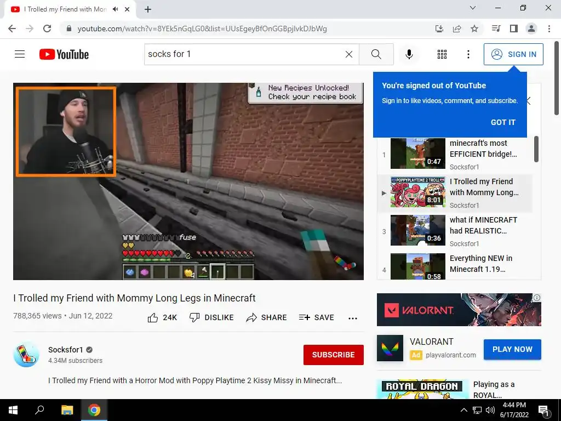
Task: Go back with browser back arrow
Action: pos(12,29)
